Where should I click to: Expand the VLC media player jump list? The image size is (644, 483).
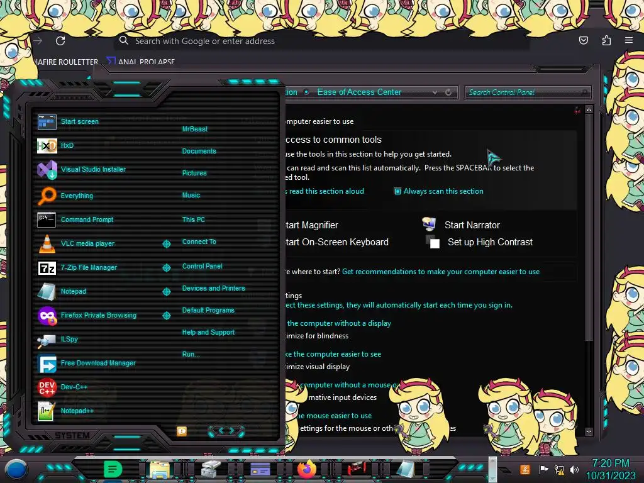(x=166, y=244)
